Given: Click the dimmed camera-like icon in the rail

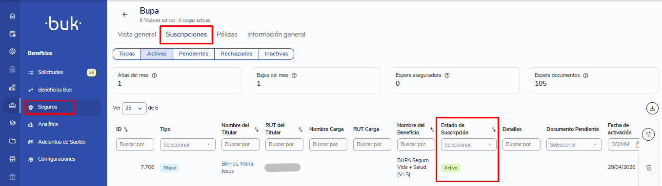Looking at the screenshot, I should 12,69.
